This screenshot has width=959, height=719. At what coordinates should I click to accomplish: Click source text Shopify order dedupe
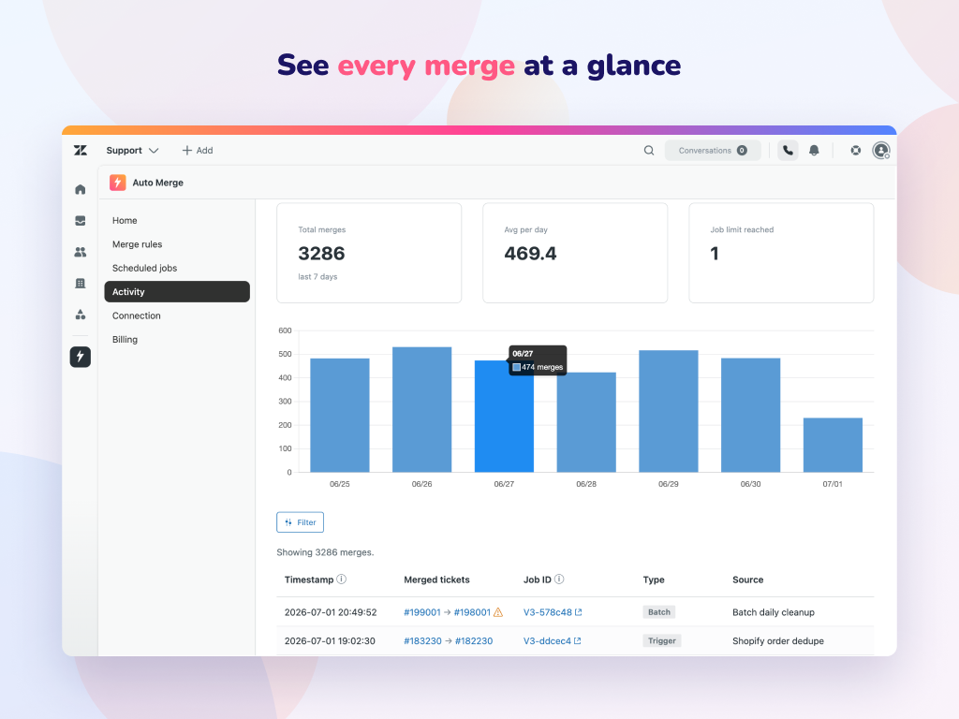(778, 640)
